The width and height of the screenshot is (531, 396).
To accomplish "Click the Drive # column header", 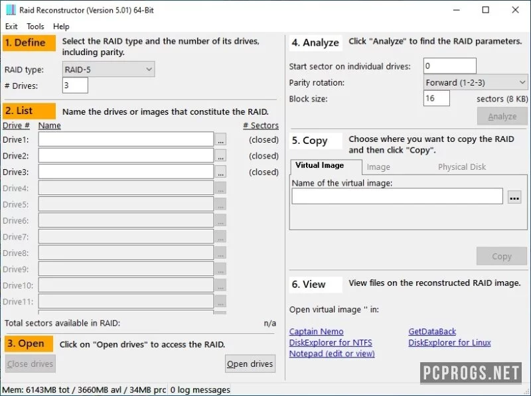I will [x=16, y=125].
